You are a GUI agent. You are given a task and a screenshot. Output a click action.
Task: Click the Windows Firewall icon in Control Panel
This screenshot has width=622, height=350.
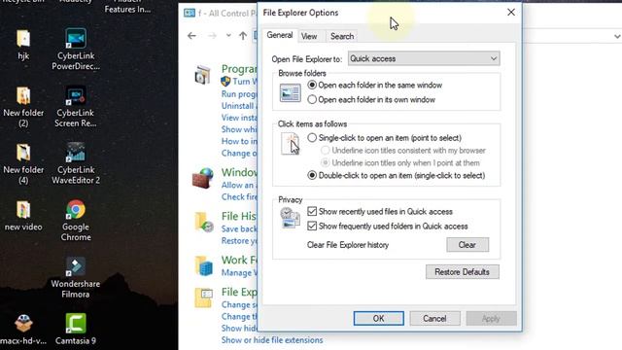[203, 178]
